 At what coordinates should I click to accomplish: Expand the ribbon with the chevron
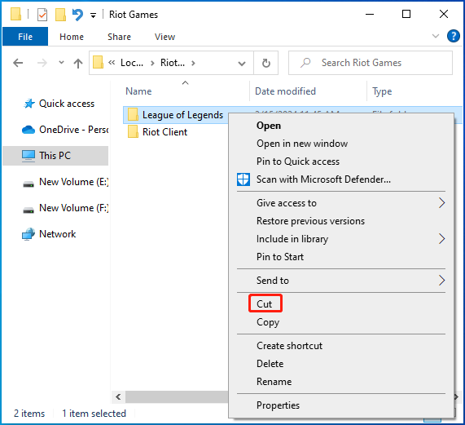coord(436,36)
